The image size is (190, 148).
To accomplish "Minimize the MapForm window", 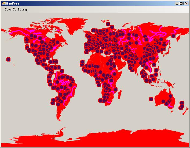I will tap(177, 3).
